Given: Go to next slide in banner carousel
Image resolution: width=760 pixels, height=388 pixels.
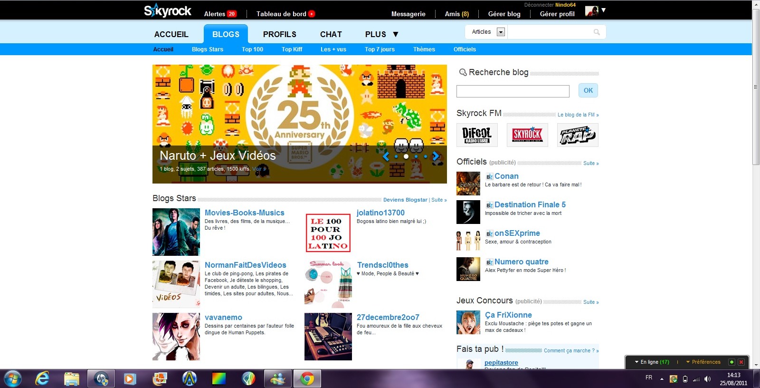Looking at the screenshot, I should coord(436,156).
